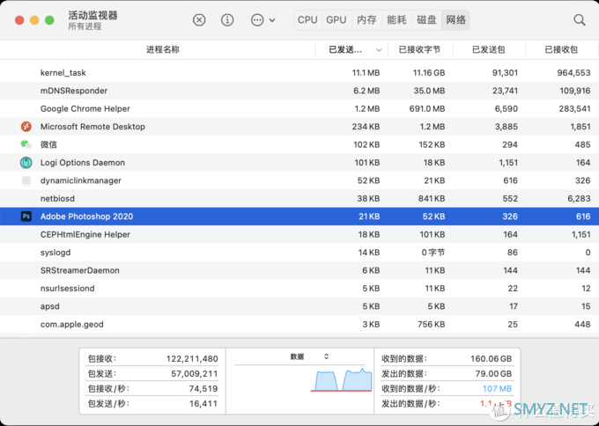This screenshot has height=426, width=599.
Task: Click the green full-screen window button
Action: coord(49,20)
